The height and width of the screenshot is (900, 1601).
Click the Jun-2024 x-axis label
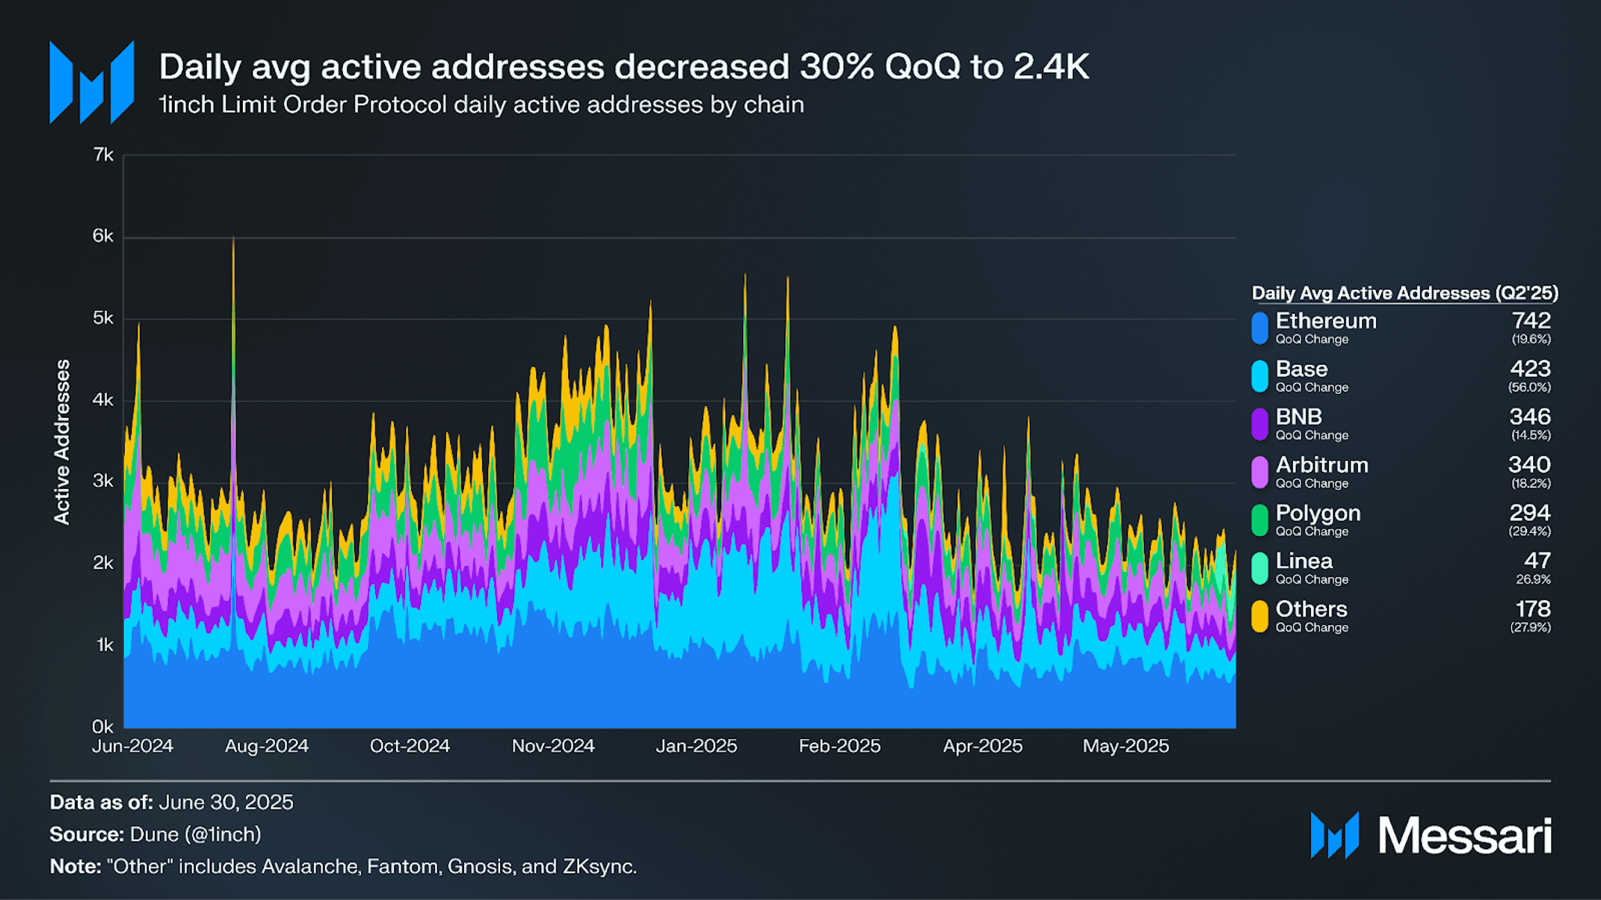pyautogui.click(x=132, y=746)
